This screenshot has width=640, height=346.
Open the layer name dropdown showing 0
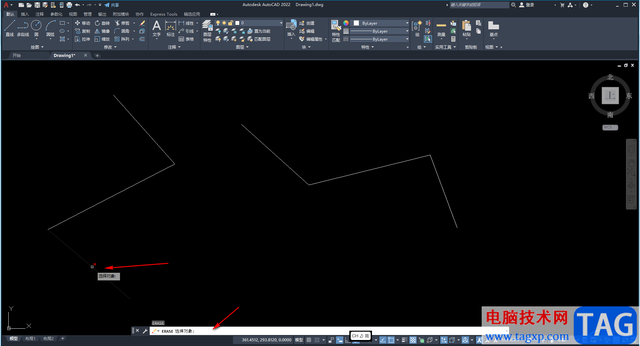tap(249, 23)
